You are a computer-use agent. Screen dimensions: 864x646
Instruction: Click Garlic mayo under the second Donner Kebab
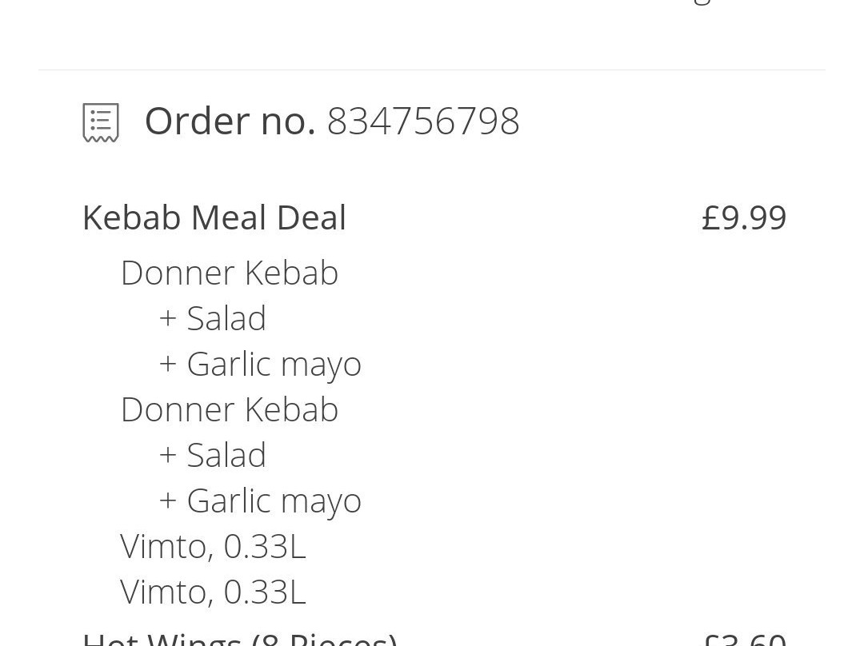(x=274, y=502)
